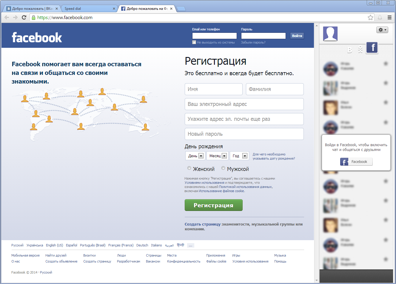The height and width of the screenshot is (284, 396).
Task: Click the Войти login button
Action: click(x=297, y=36)
